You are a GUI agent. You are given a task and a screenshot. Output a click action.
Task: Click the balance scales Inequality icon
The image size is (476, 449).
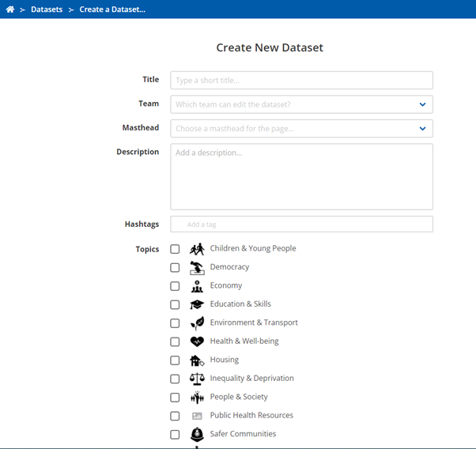tap(197, 379)
